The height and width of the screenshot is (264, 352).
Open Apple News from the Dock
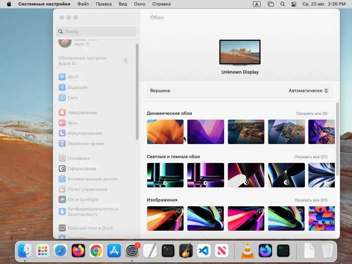pos(222,251)
